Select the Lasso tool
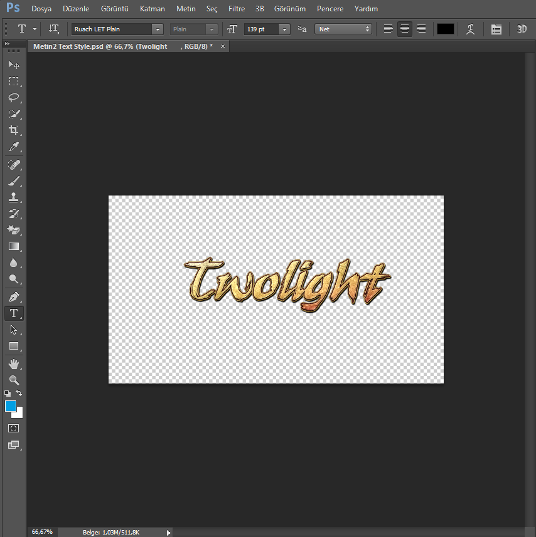The image size is (536, 537). point(14,98)
